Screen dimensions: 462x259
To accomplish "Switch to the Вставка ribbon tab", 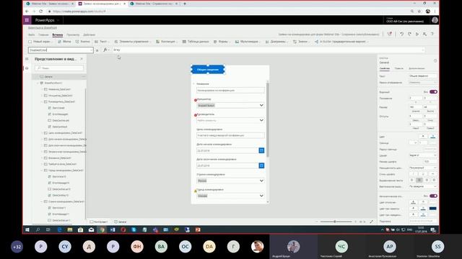I will pos(58,35).
